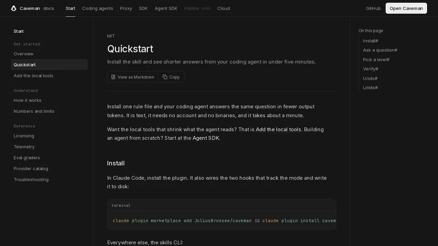Select the Cloud tab

(x=224, y=8)
